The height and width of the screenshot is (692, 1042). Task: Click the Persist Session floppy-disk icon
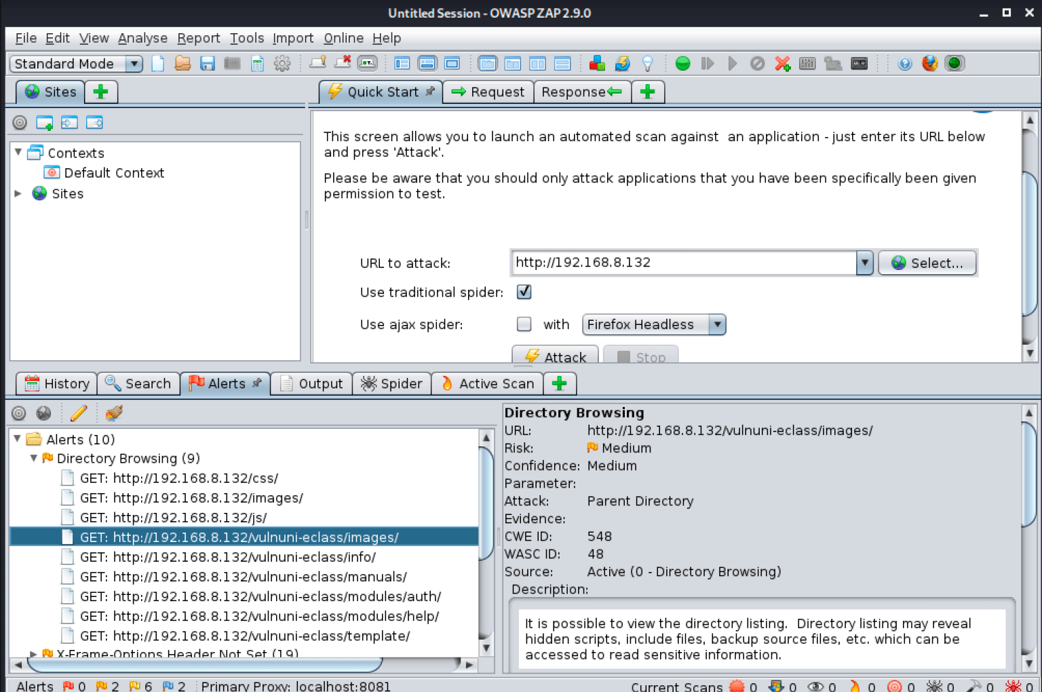[x=208, y=64]
